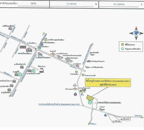Click the yellow hatched project site plot

(x=90, y=98)
